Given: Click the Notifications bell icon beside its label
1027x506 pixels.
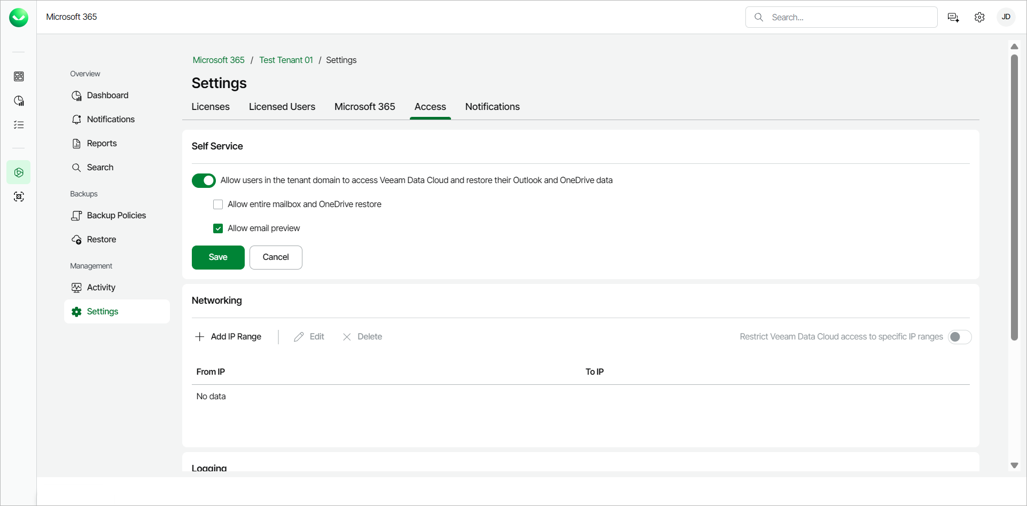Looking at the screenshot, I should [77, 119].
